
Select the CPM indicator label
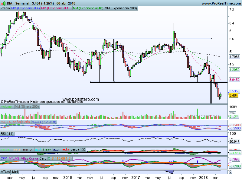tap(4, 158)
